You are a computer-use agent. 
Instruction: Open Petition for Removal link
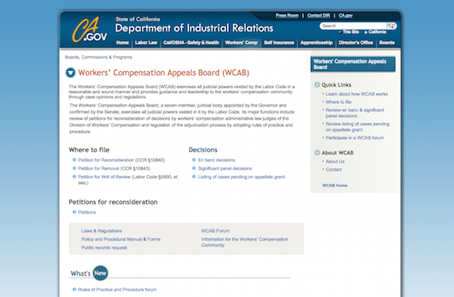pyautogui.click(x=98, y=168)
